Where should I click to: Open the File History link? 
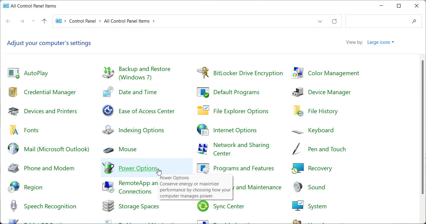pyautogui.click(x=323, y=111)
